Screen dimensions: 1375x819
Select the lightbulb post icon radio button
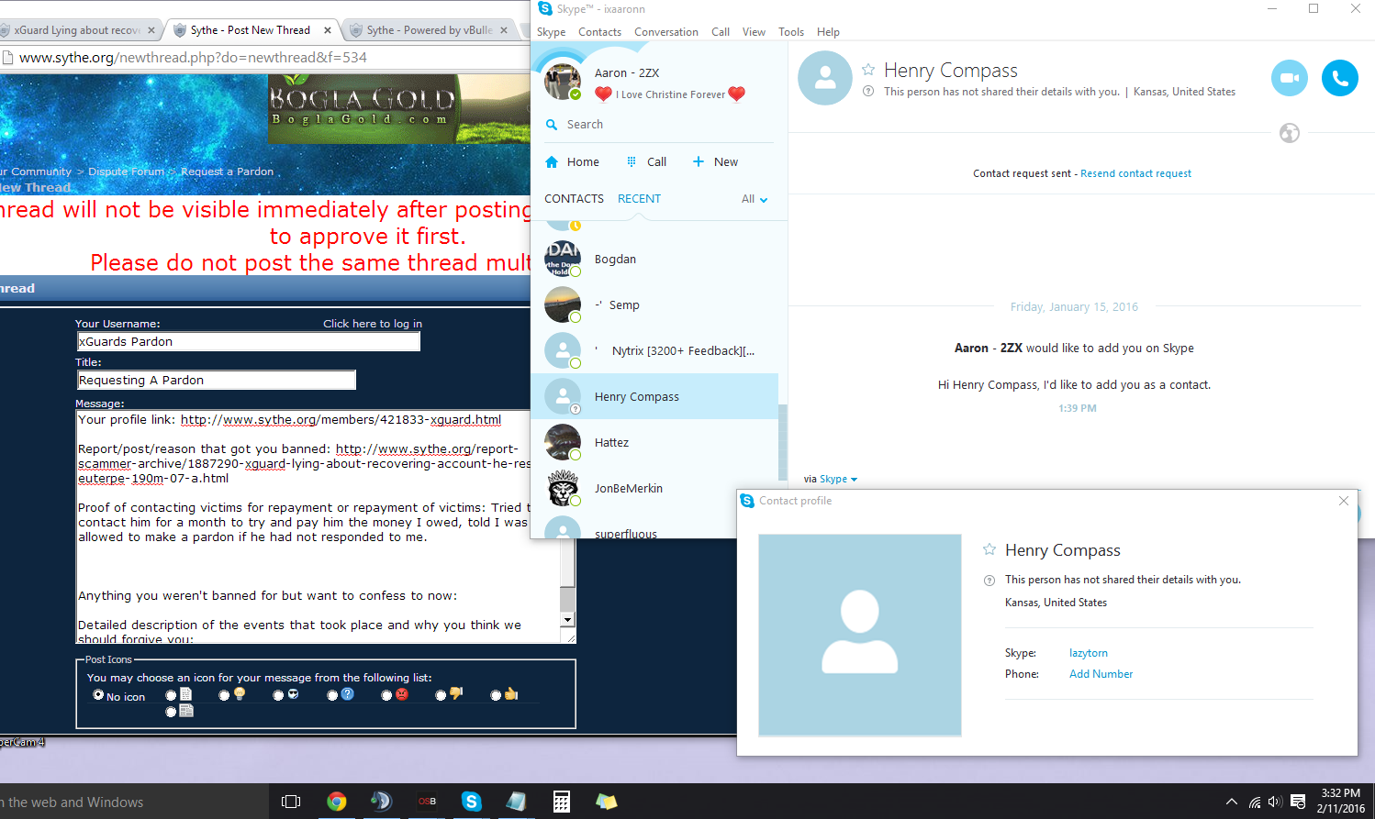[x=224, y=695]
